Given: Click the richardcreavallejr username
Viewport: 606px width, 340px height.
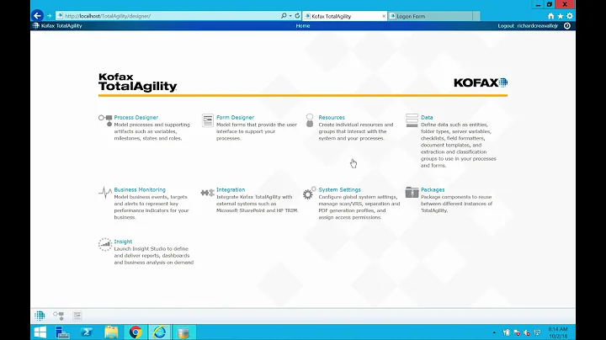Looking at the screenshot, I should (538, 26).
